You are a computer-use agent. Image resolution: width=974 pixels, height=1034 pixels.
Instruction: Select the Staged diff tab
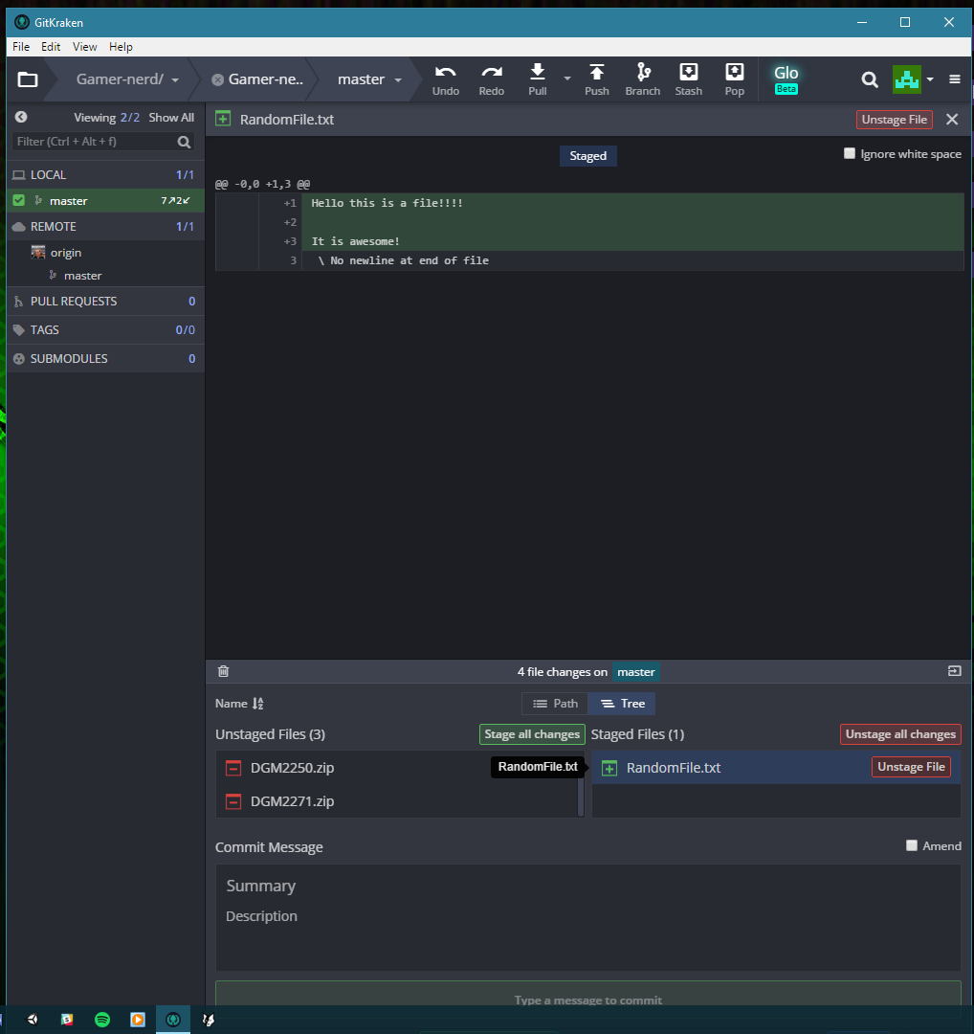pos(587,156)
